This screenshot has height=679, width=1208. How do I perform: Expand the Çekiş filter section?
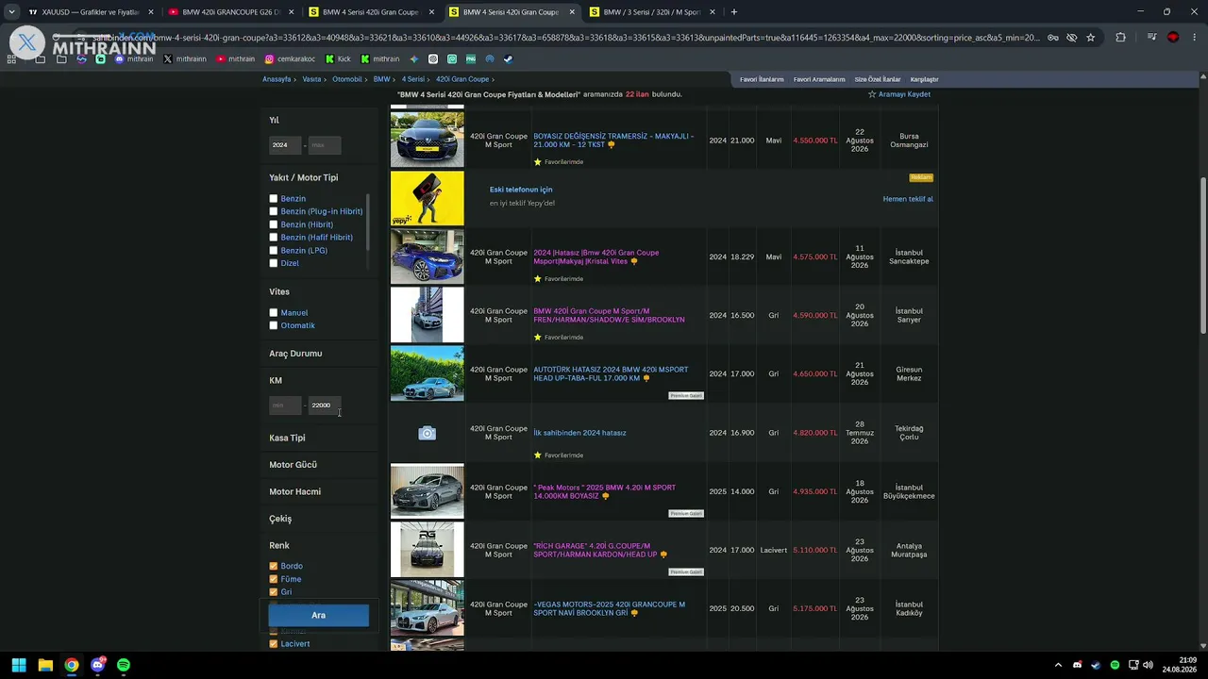click(280, 519)
